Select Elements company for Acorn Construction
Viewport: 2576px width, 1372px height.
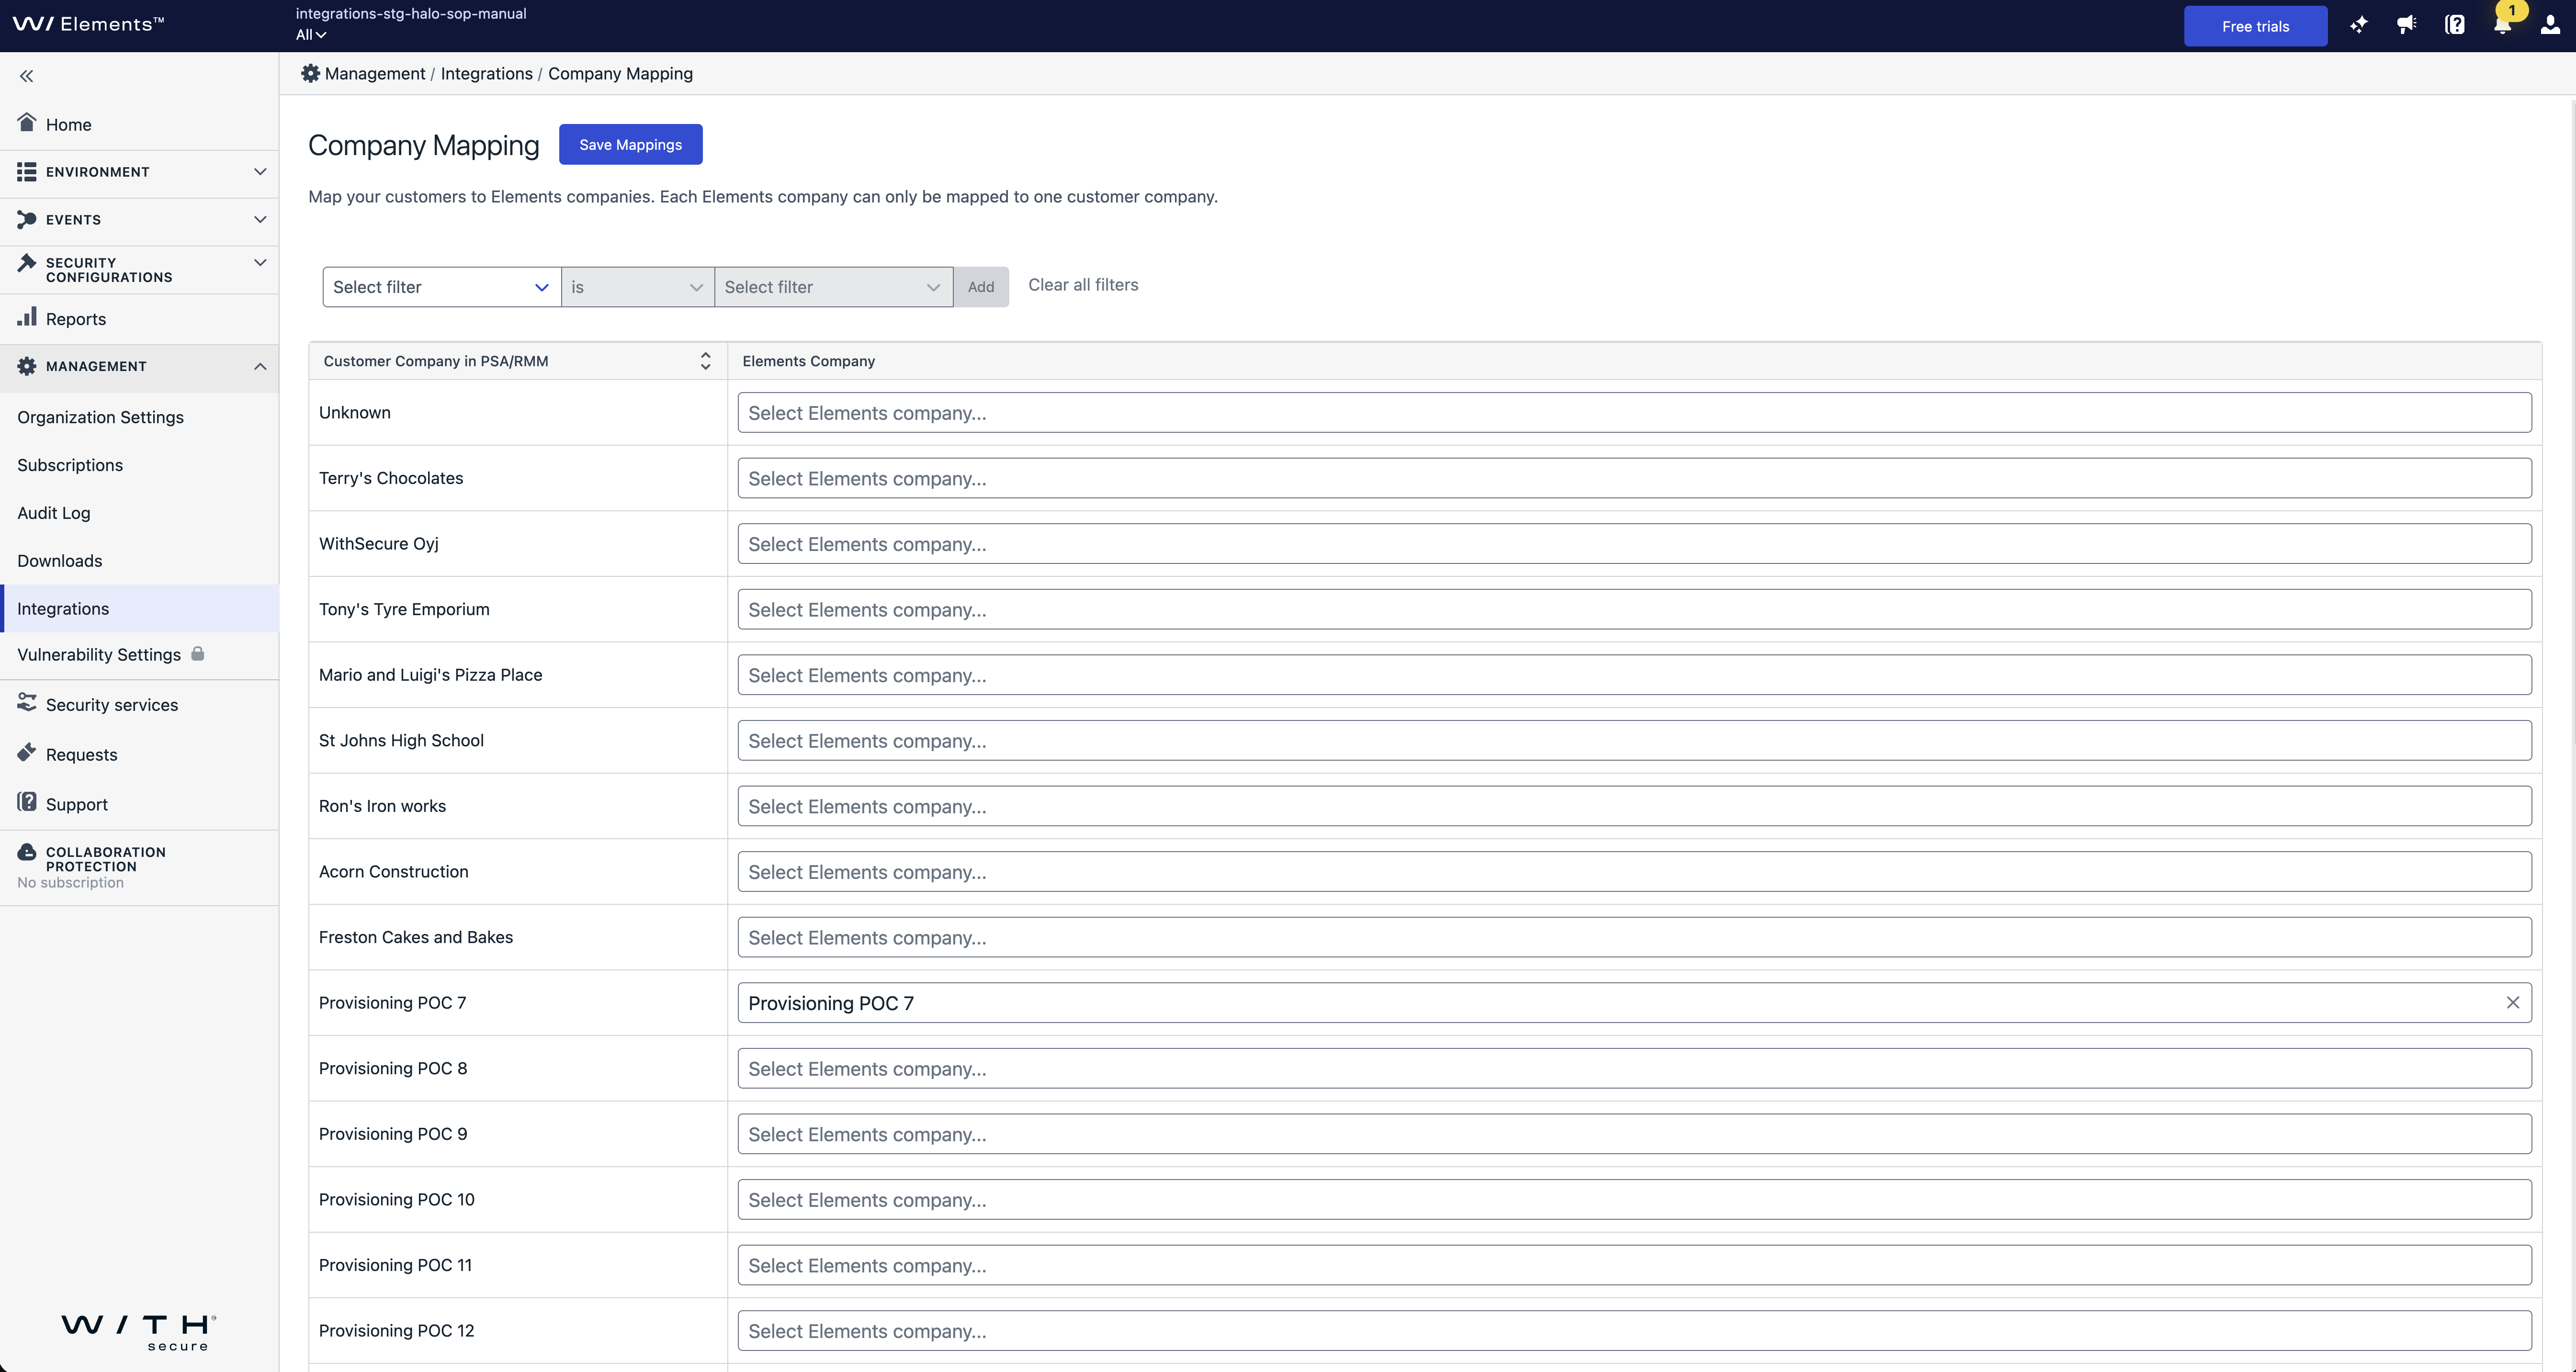pyautogui.click(x=1634, y=872)
